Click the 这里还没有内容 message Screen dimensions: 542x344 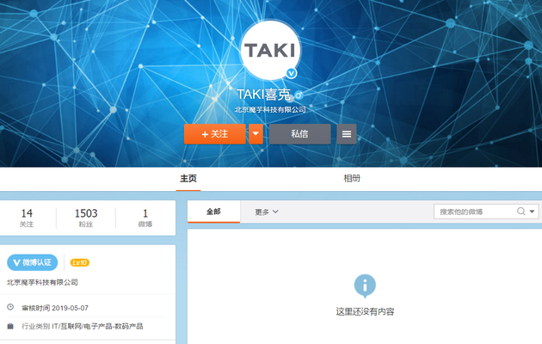(365, 311)
